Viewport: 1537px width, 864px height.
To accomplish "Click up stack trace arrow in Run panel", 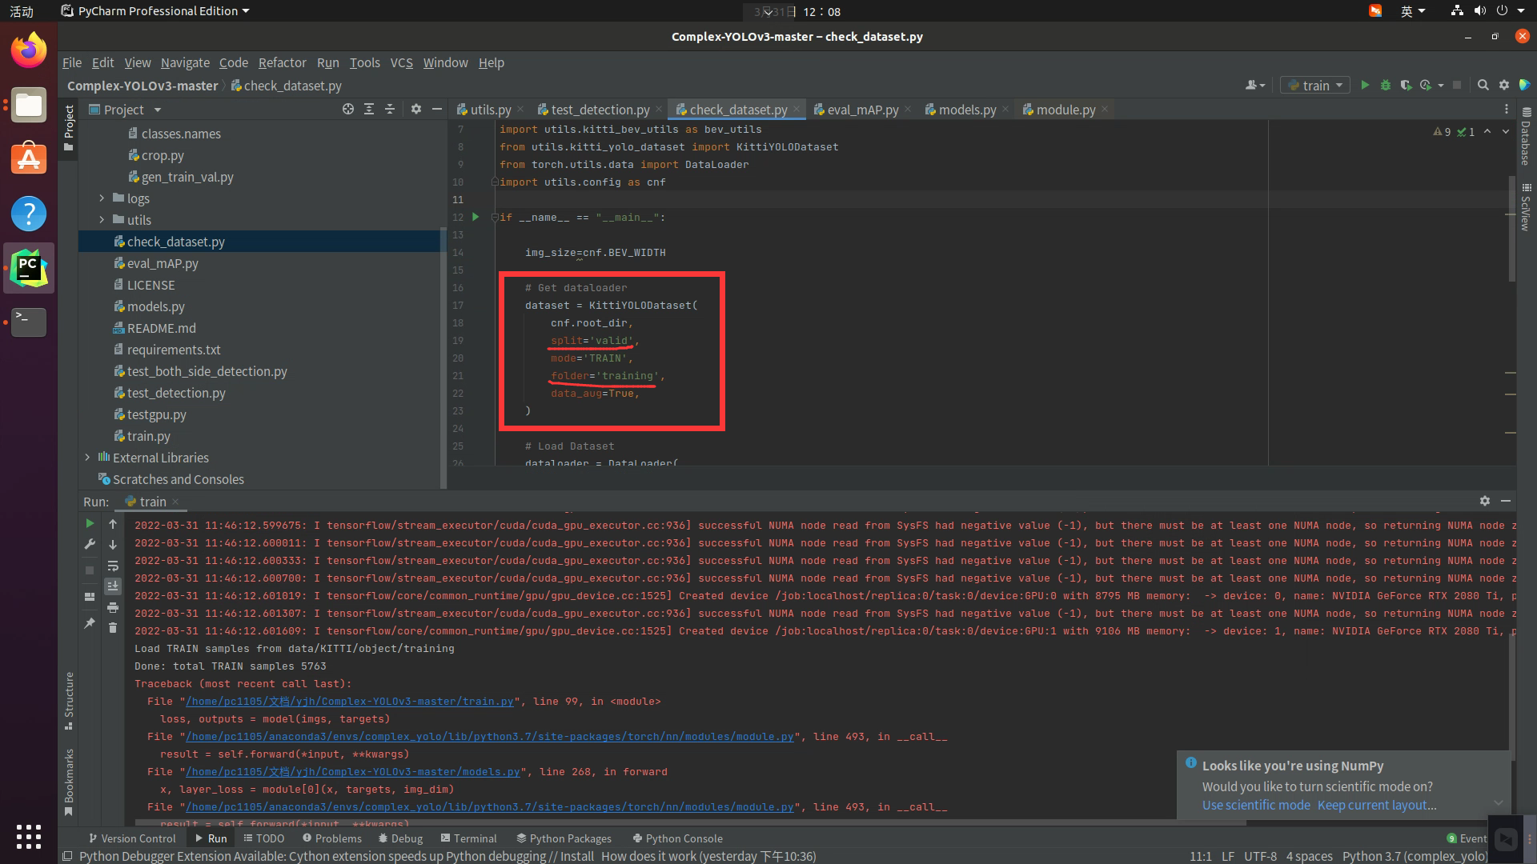I will coord(113,524).
